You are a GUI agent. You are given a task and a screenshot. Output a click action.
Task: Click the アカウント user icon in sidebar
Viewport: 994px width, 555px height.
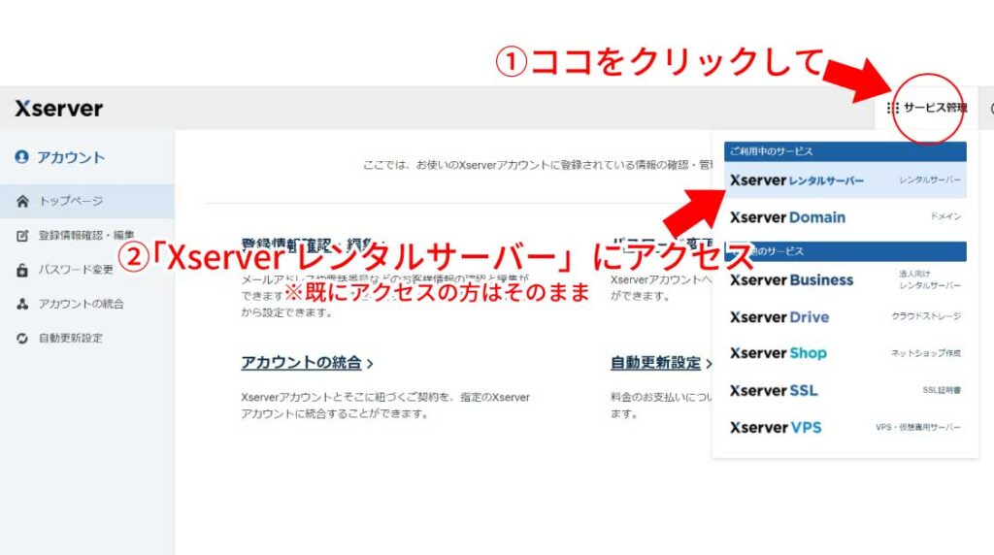click(21, 156)
